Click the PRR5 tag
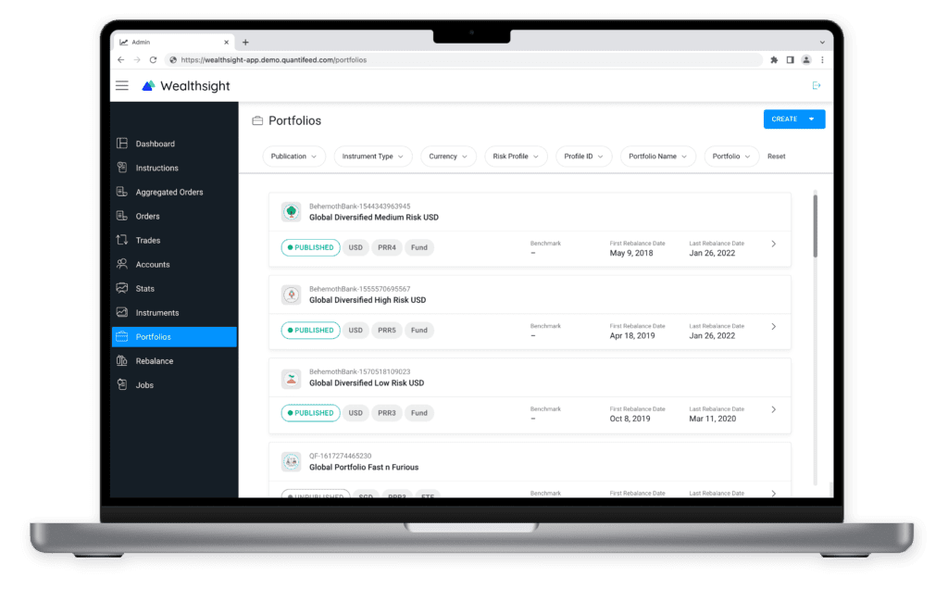The image size is (948, 589). click(x=387, y=331)
